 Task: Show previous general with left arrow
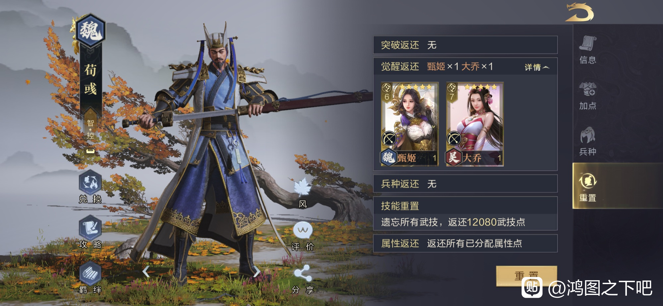click(x=146, y=272)
